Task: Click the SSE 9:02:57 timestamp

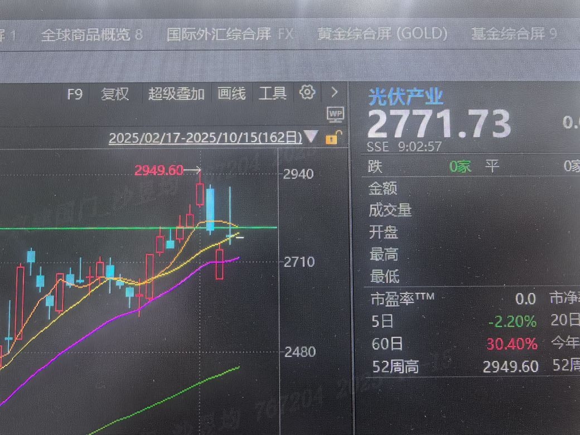Action: (x=404, y=147)
